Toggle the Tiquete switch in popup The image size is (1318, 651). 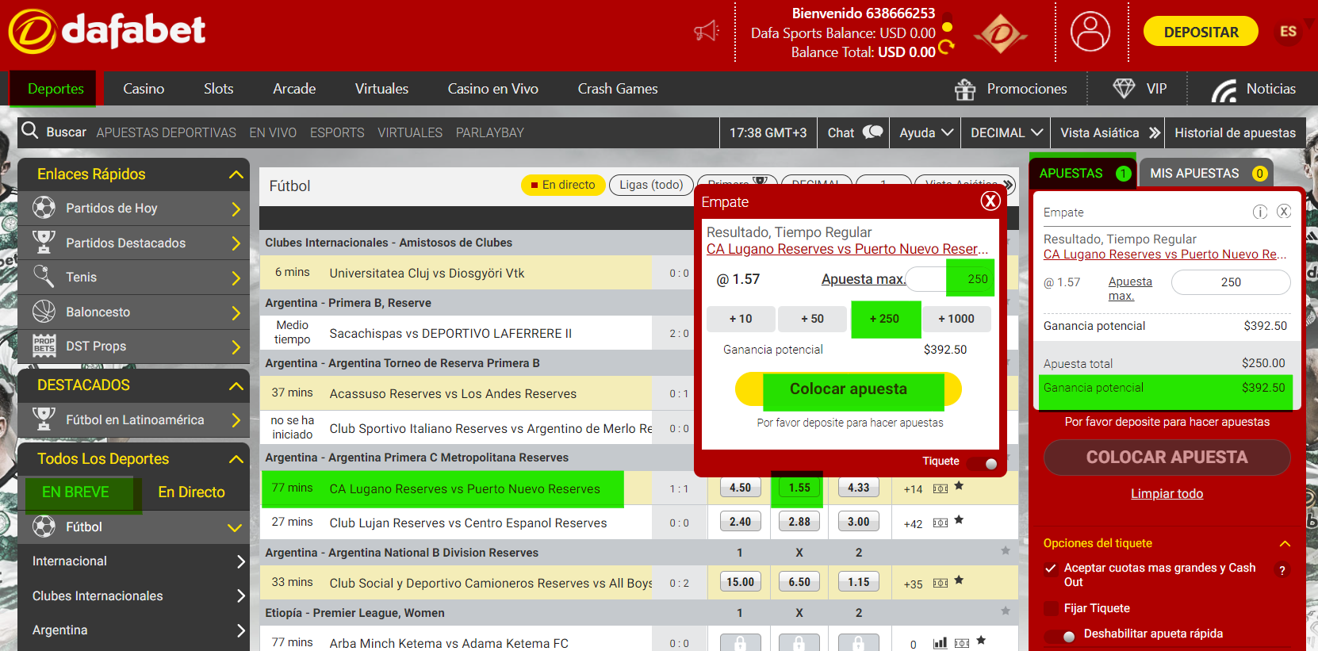[x=983, y=463]
